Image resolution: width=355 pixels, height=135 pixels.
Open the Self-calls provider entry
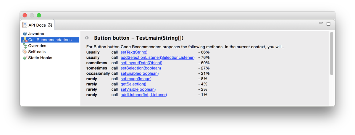37,52
